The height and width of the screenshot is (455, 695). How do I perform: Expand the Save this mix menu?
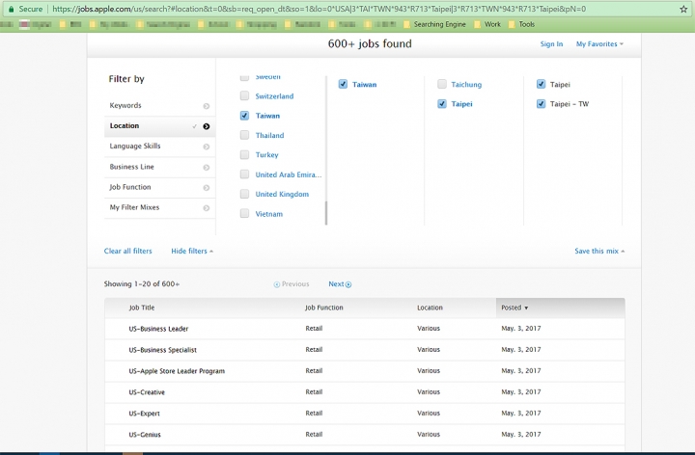598,251
